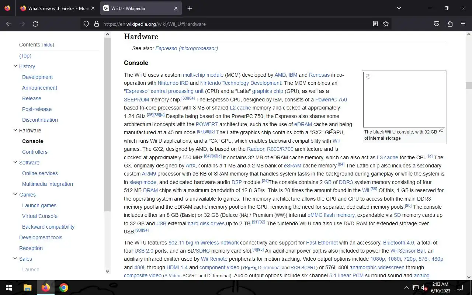Go to Reception in contents
The image size is (472, 295).
(31, 248)
